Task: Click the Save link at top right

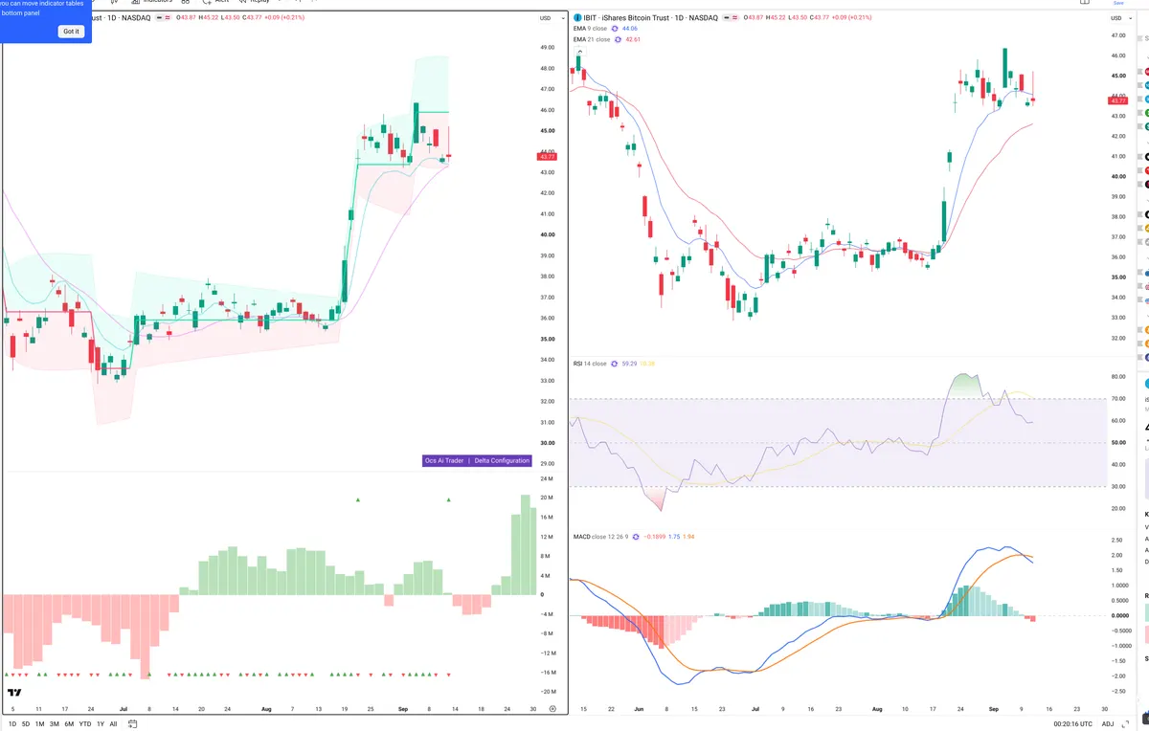Action: (x=1118, y=3)
